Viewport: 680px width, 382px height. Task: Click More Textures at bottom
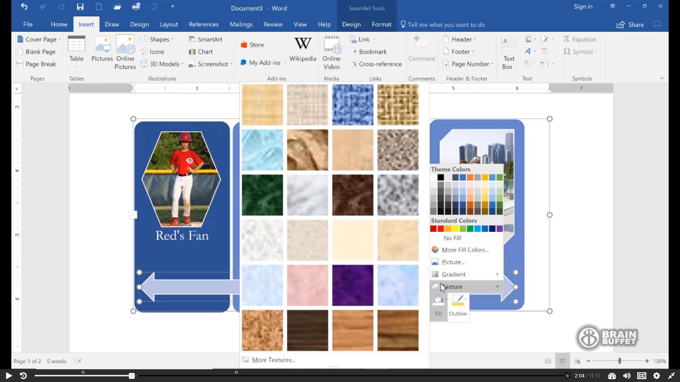pyautogui.click(x=273, y=360)
